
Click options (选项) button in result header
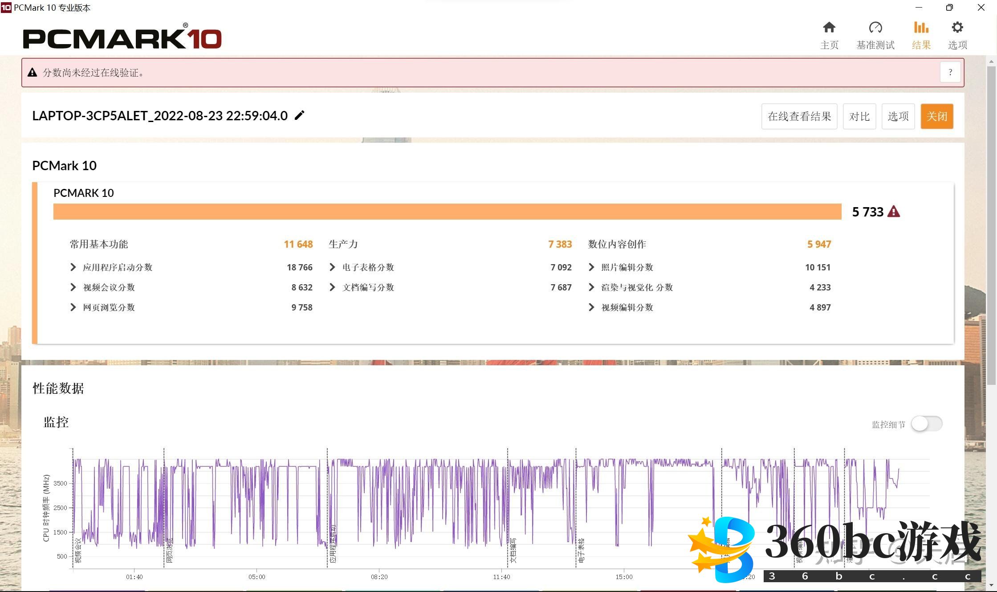pyautogui.click(x=898, y=116)
